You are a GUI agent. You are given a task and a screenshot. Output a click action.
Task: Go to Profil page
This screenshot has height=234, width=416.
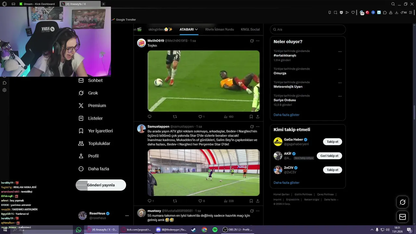coord(88,156)
